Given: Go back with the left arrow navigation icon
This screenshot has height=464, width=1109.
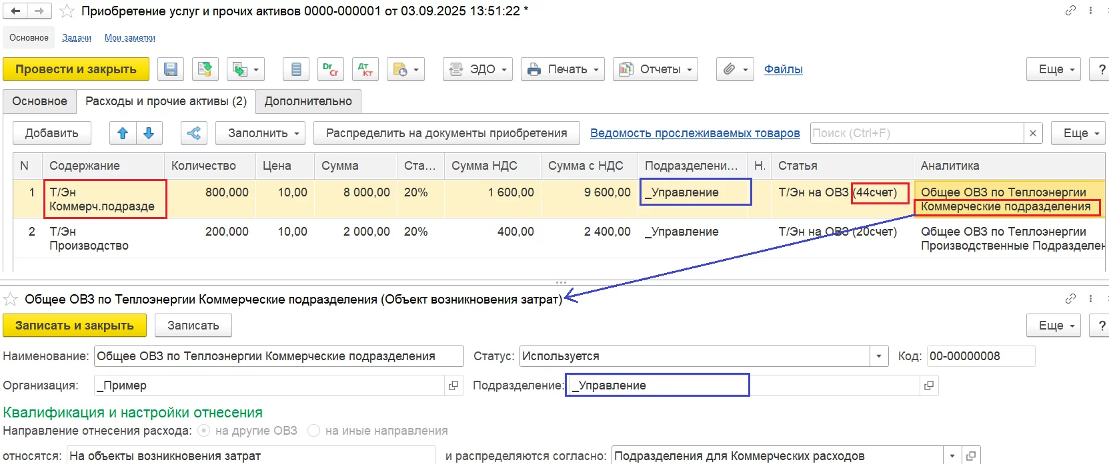Looking at the screenshot, I should click(16, 11).
